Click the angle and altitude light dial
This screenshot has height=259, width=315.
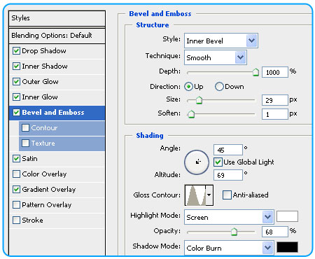(x=197, y=162)
